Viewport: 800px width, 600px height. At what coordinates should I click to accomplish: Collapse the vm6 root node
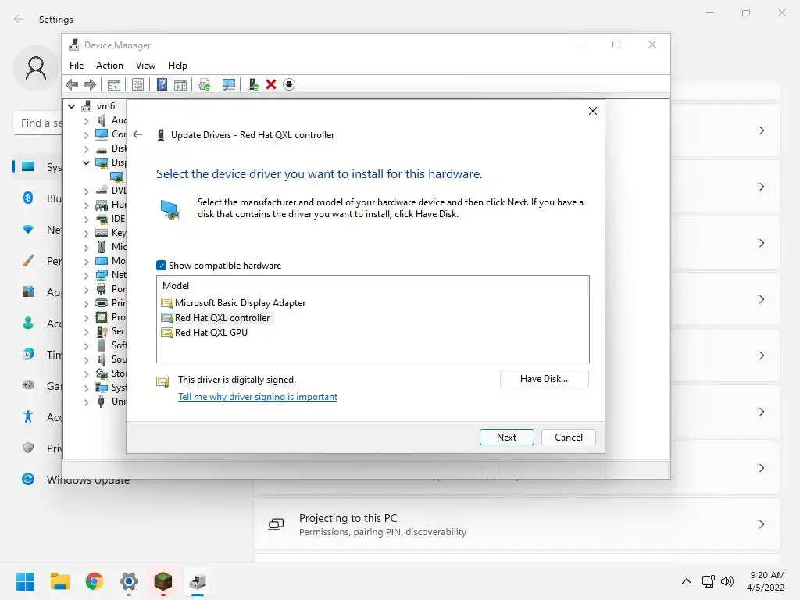coord(71,106)
